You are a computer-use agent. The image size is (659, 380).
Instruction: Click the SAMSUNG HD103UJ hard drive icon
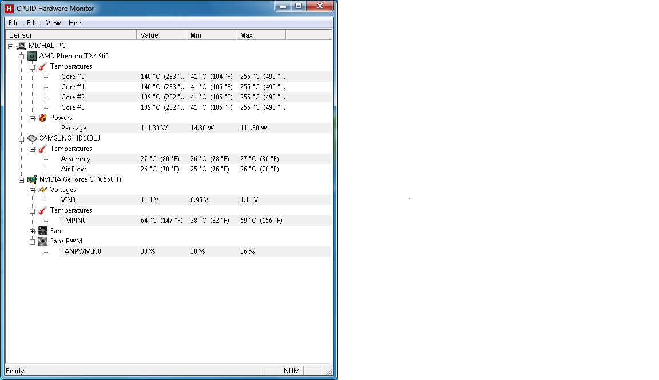[x=32, y=138]
